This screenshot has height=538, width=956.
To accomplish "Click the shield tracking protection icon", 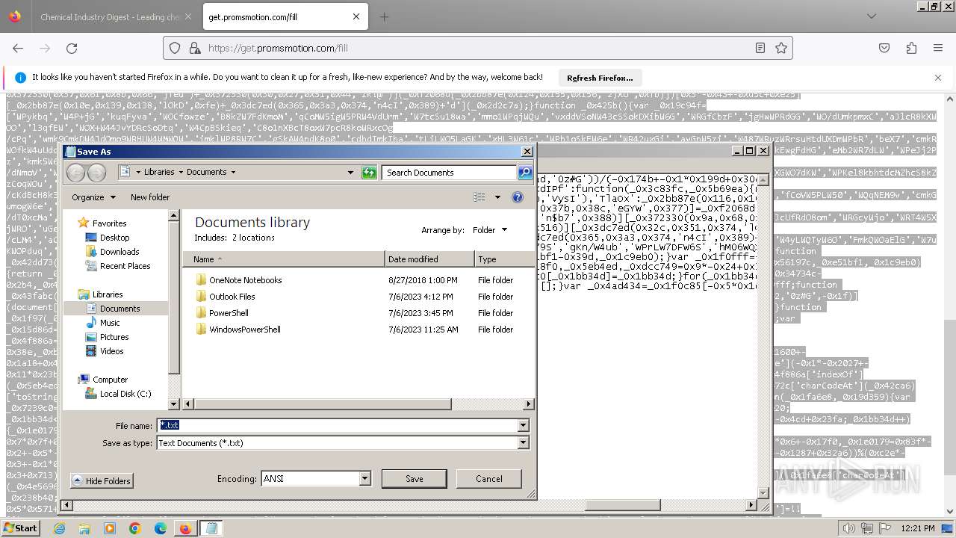I will pos(175,48).
